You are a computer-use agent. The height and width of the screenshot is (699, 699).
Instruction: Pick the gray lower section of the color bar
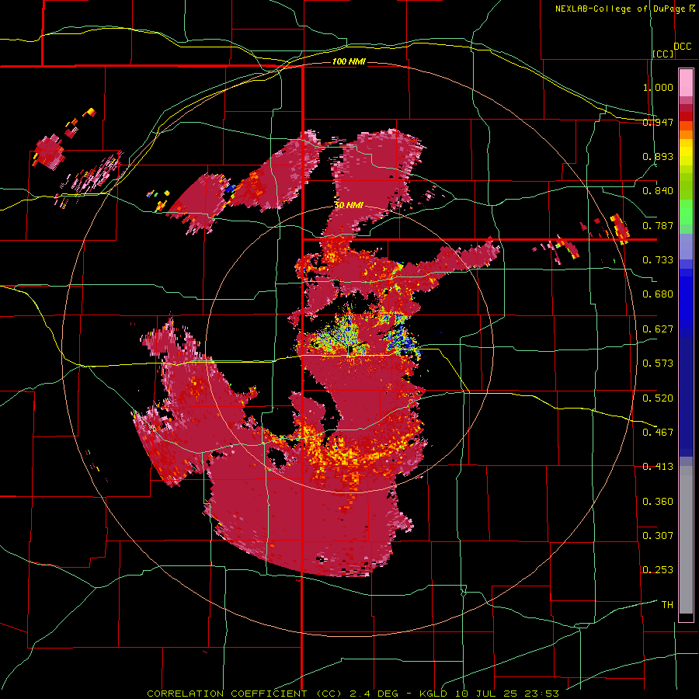coord(686,540)
